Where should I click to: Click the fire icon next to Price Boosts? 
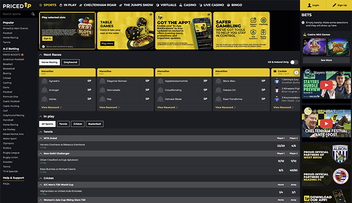click(22, 55)
